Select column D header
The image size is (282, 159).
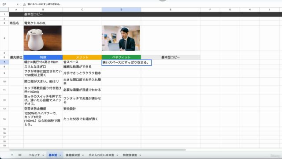pos(121,10)
